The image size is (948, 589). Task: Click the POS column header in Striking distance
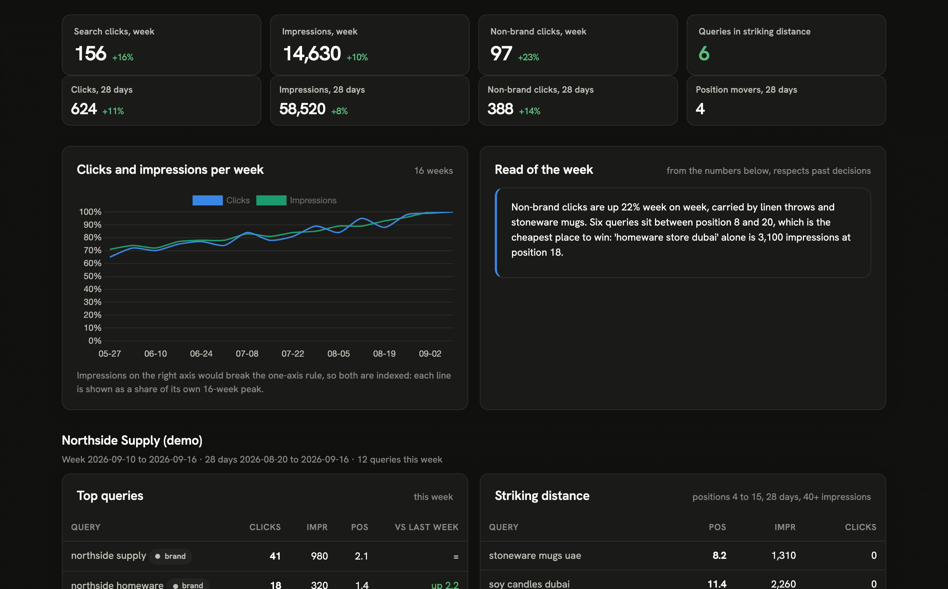(x=717, y=527)
